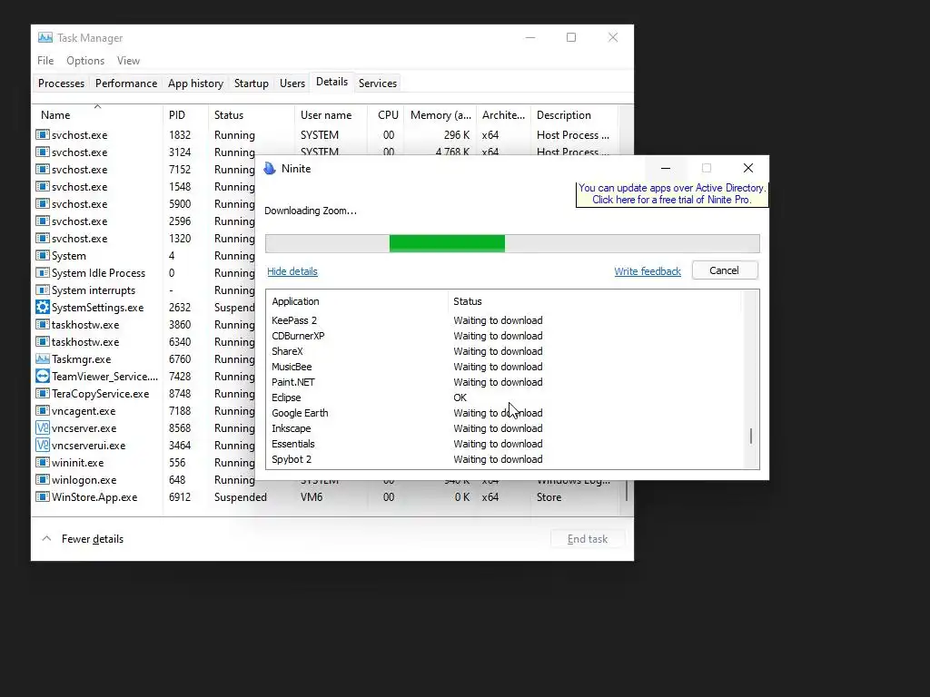Click the End task button

tap(588, 539)
